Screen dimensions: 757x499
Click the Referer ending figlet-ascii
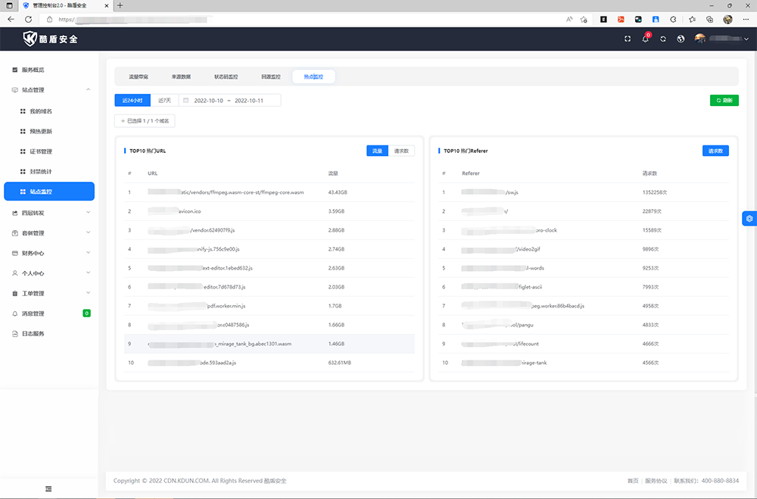[502, 287]
